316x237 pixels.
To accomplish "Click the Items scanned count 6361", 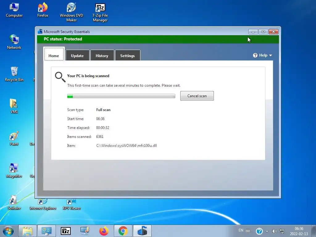I will (x=100, y=137).
